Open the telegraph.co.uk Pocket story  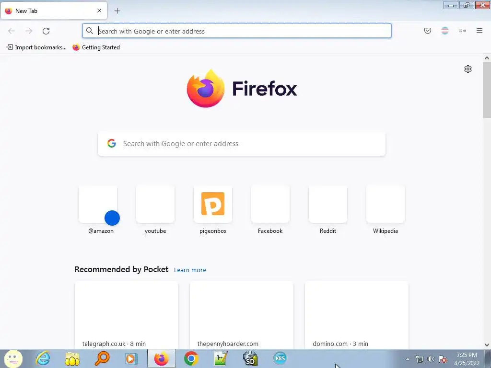(127, 314)
